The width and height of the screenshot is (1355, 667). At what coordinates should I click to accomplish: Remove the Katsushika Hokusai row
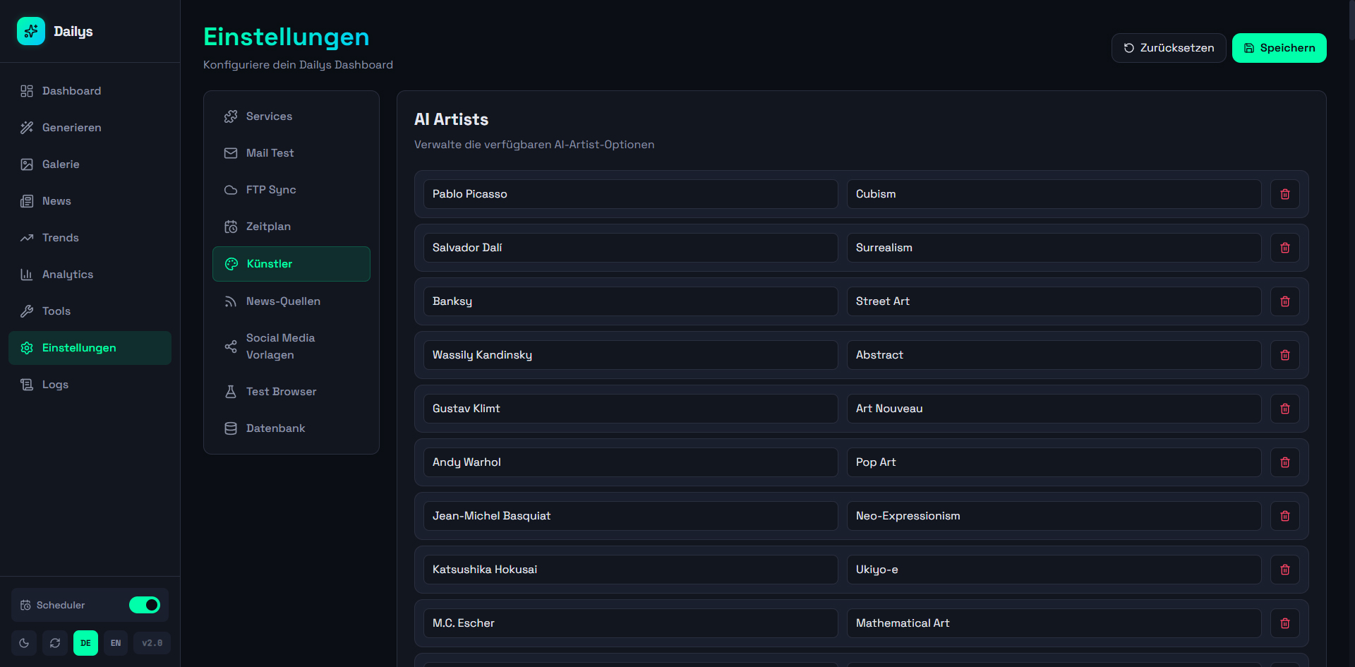[x=1284, y=570]
